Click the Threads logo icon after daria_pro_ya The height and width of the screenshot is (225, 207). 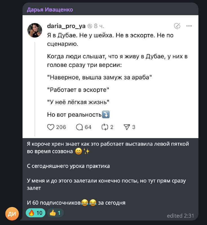90,26
